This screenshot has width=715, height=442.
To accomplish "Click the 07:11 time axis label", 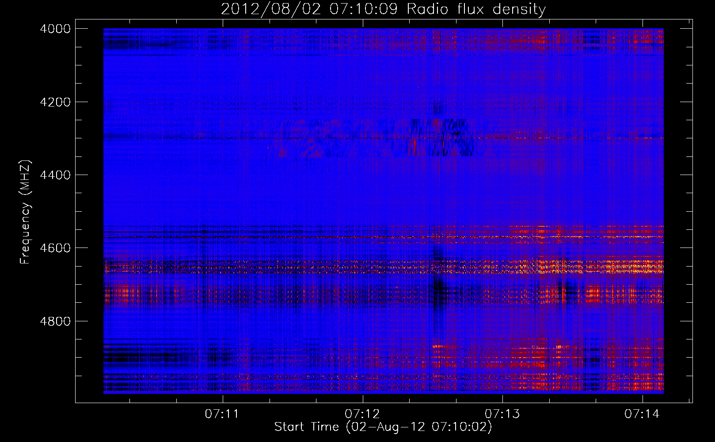I will click(x=222, y=414).
